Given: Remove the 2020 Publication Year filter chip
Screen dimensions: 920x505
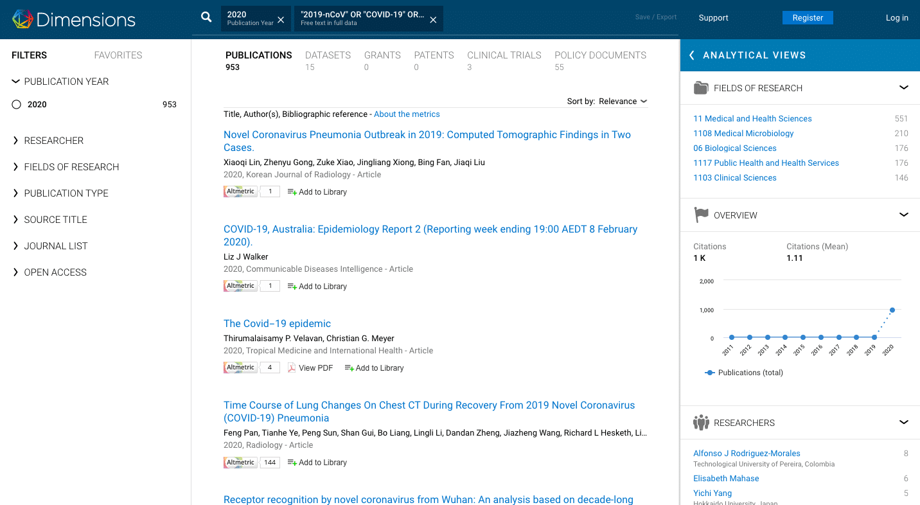Looking at the screenshot, I should (281, 20).
